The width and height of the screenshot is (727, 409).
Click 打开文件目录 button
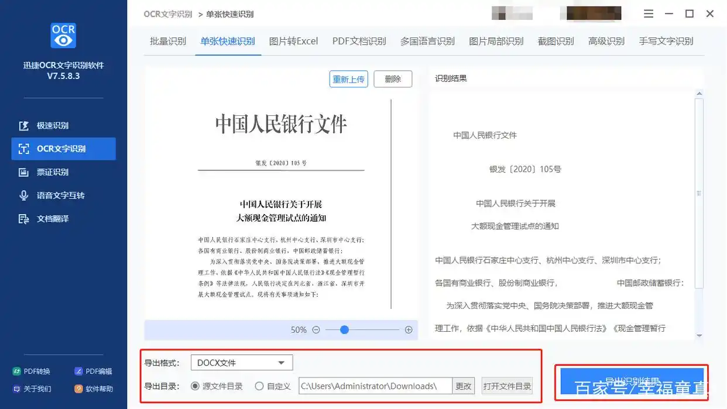click(507, 386)
